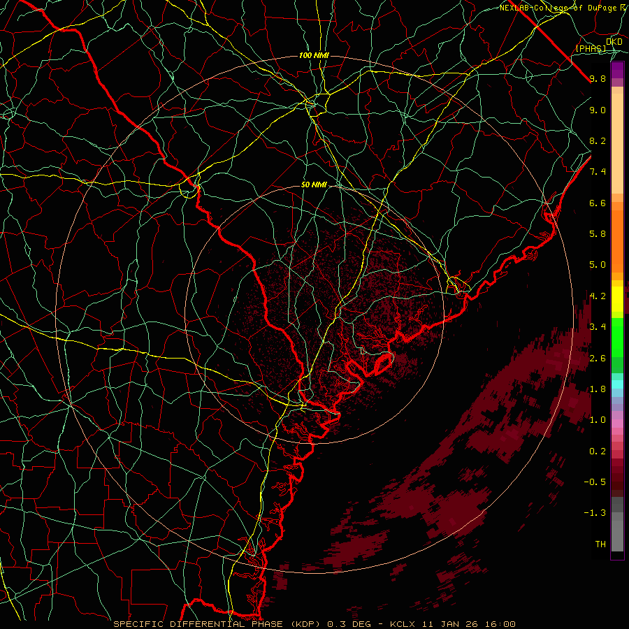Click the 6.6 value on the color scale
The width and height of the screenshot is (629, 629).
pos(598,203)
